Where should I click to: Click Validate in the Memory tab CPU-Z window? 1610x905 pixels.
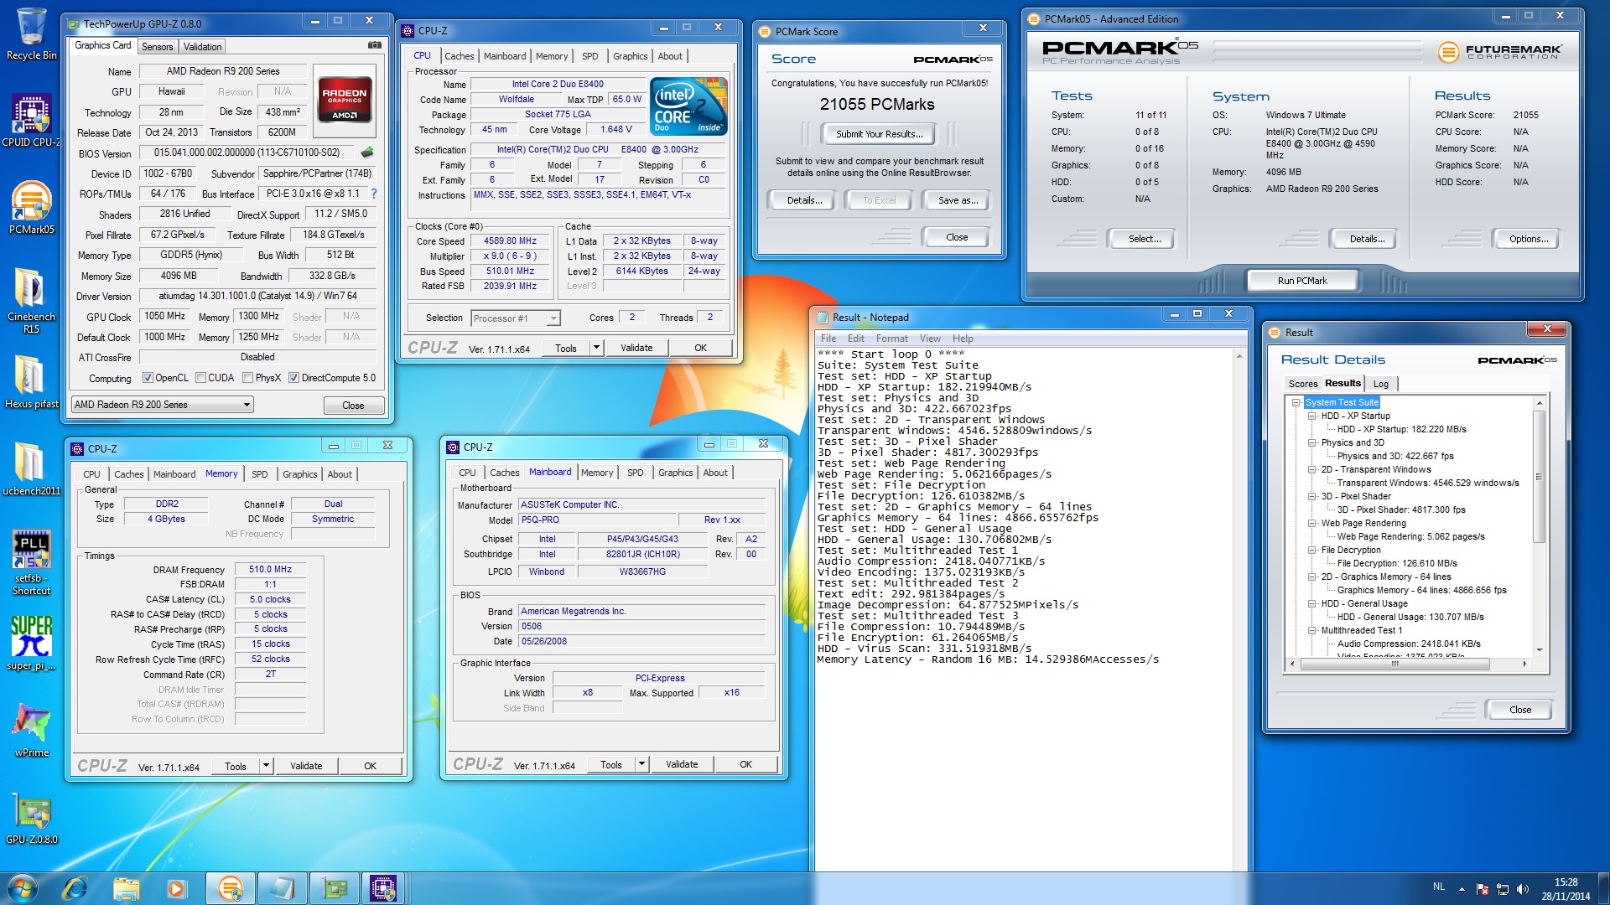[306, 766]
